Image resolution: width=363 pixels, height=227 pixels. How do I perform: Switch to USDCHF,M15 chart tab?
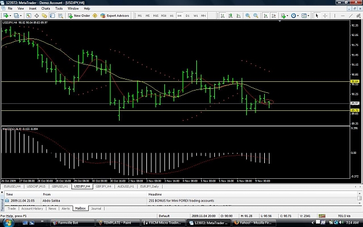(36, 186)
